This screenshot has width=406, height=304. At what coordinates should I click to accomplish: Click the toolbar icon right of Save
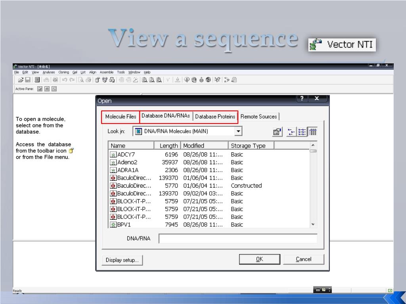click(x=37, y=80)
